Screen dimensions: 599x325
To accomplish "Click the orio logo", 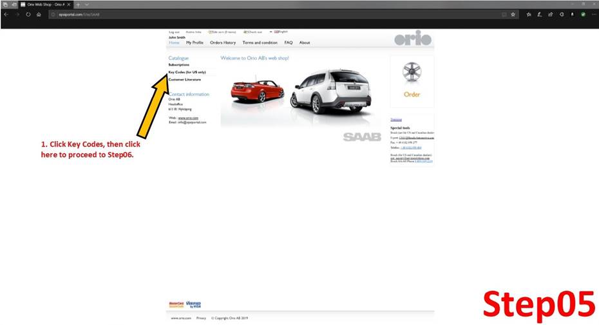I will coord(413,38).
